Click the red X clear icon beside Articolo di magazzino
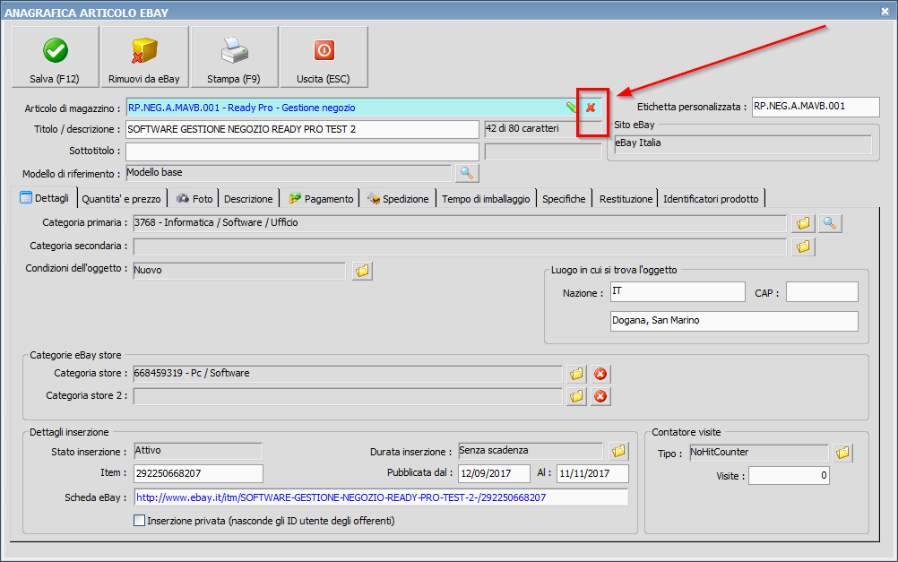 (591, 108)
